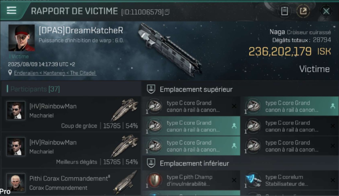
Task: Open the hamburger menu icon
Action: pos(11,10)
